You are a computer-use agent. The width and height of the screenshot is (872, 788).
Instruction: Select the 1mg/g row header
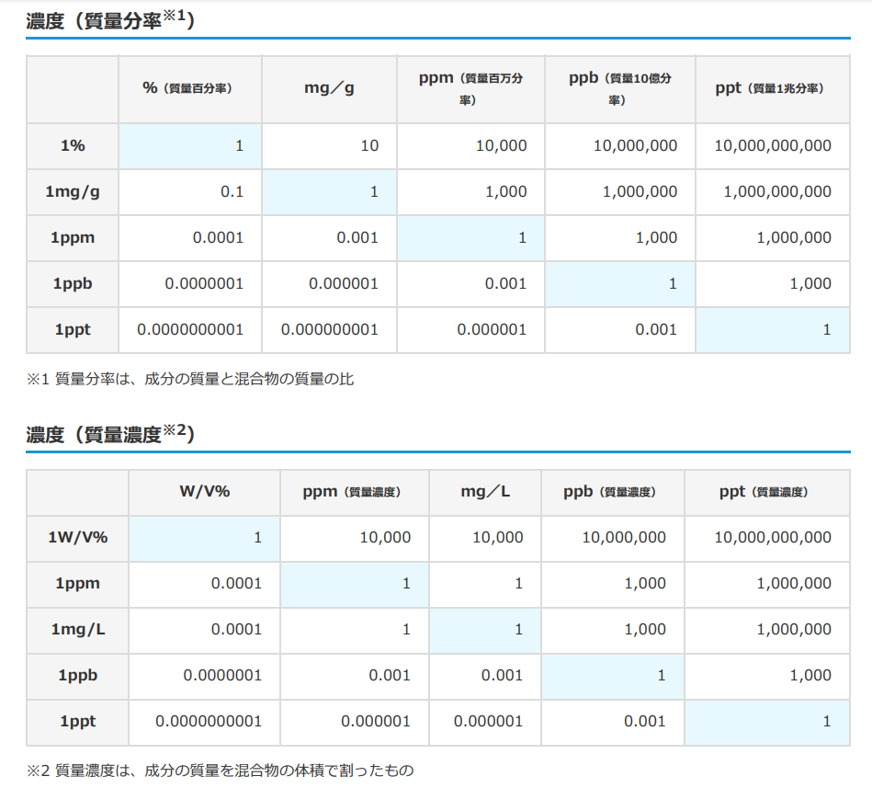tap(72, 192)
